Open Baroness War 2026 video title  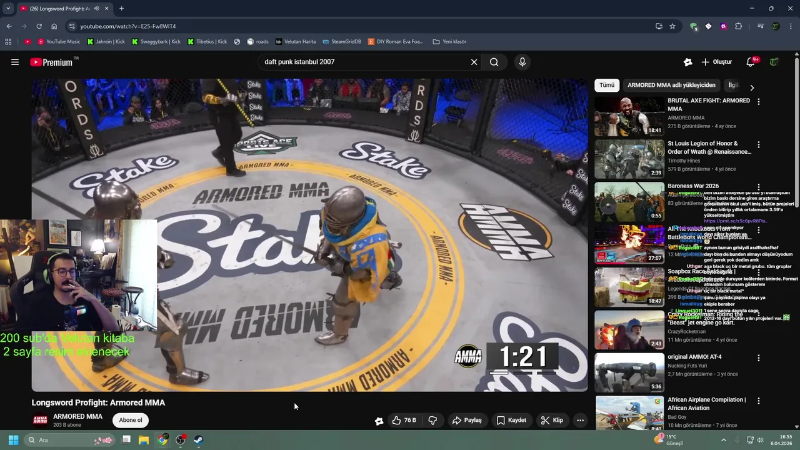(x=692, y=186)
